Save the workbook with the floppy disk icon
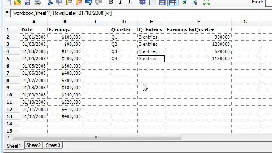Image resolution: width=272 pixels, height=153 pixels. pyautogui.click(x=27, y=2)
